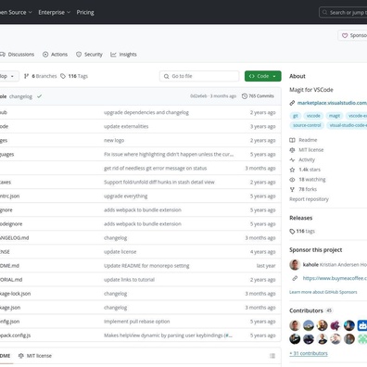The image size is (367, 367).
Task: Go to the Pricing page
Action: [x=85, y=12]
